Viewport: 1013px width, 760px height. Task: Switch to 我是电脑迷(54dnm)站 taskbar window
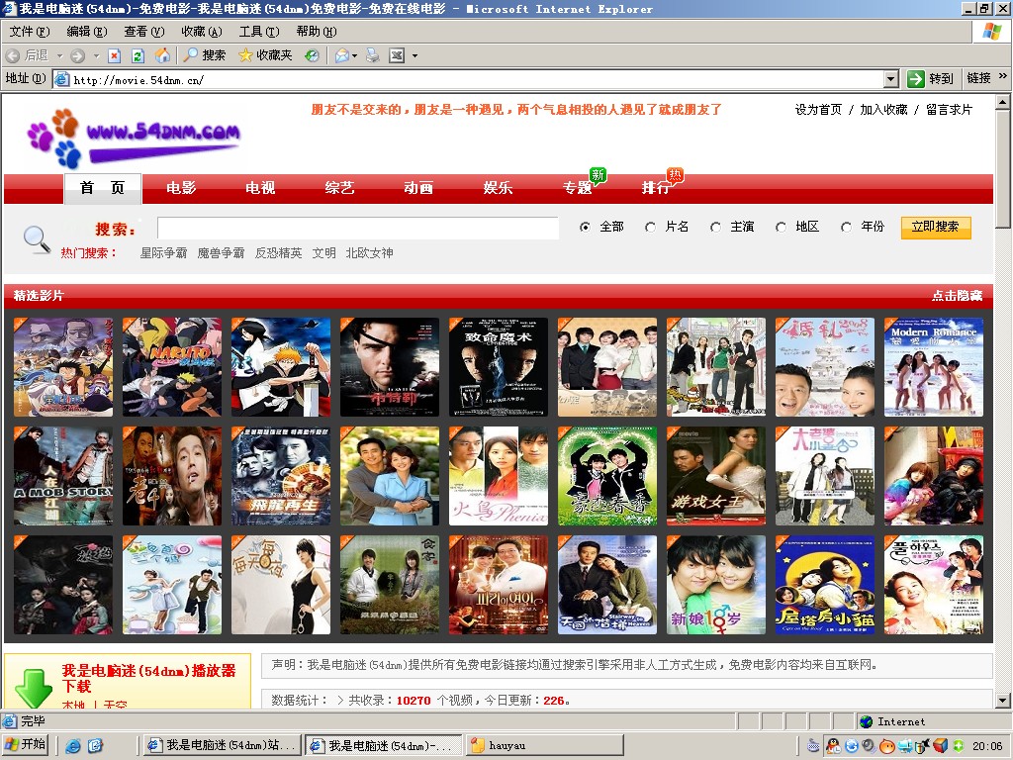pyautogui.click(x=222, y=746)
